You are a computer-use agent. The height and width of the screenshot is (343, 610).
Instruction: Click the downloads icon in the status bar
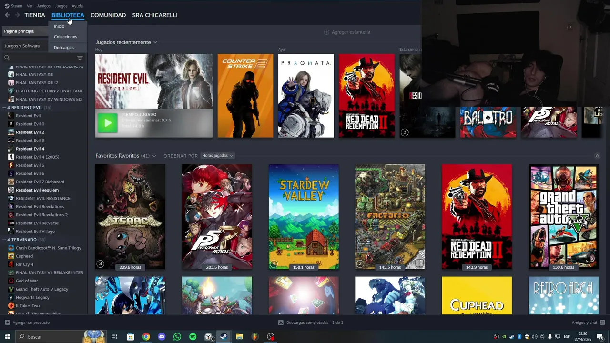[281, 323]
